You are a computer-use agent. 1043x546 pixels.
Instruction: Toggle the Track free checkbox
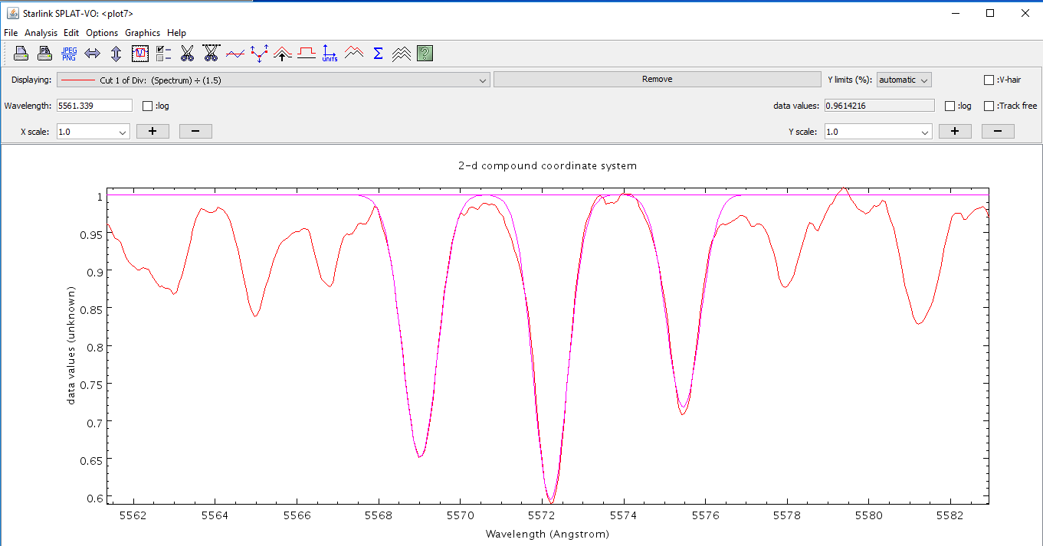pos(989,106)
